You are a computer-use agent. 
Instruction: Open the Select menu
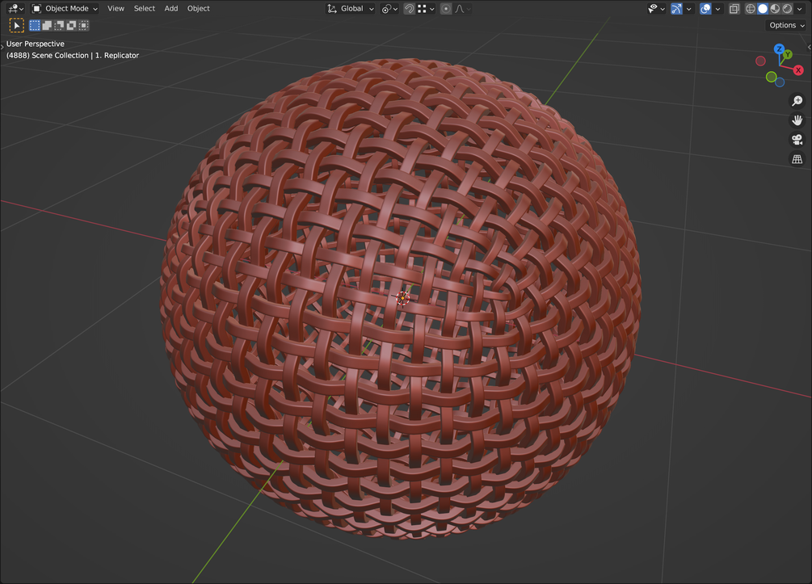tap(144, 8)
